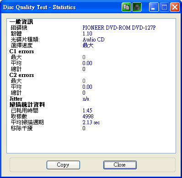This screenshot has height=178, width=182.
Task: Select sample count 4998
Action: coord(88,117)
